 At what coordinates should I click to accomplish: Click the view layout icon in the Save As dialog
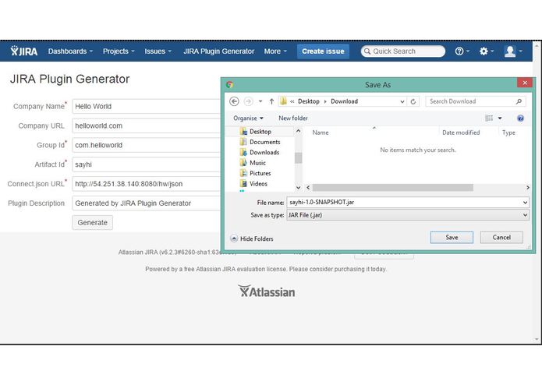click(x=489, y=118)
